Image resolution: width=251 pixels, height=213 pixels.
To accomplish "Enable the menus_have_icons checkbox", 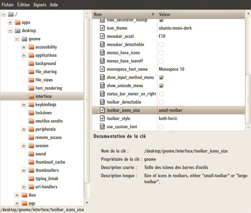I will point(161,53).
